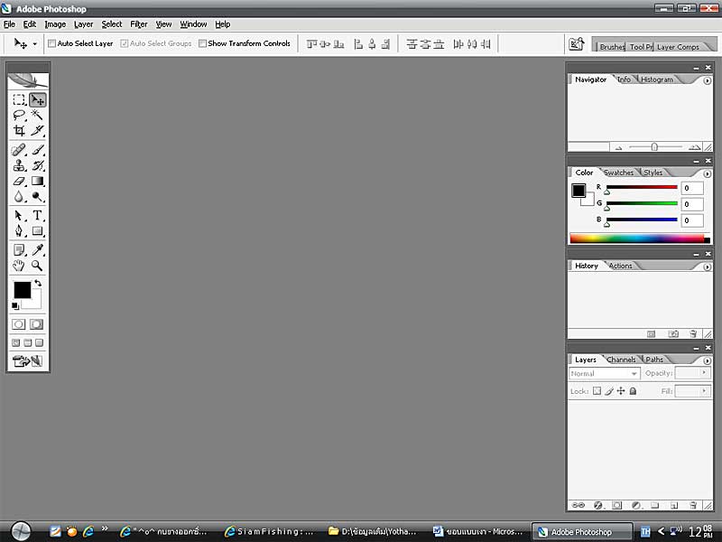Switch to Standard Mode editing
This screenshot has width=722, height=542.
click(18, 324)
